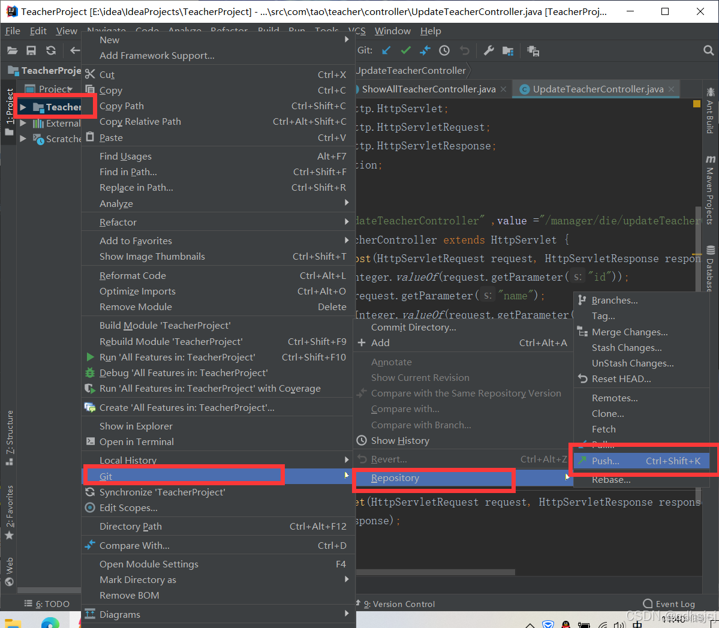
Task: Choose Compare With... menu entry
Action: pos(218,545)
